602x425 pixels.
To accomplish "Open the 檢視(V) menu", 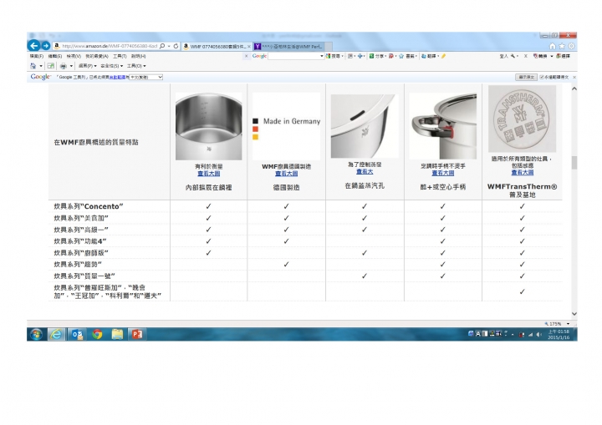I will tap(74, 56).
